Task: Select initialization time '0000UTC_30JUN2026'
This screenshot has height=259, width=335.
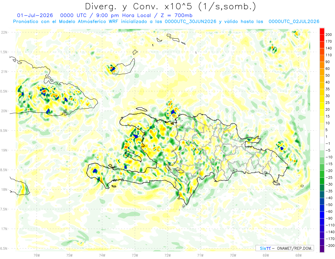Action: [x=191, y=22]
